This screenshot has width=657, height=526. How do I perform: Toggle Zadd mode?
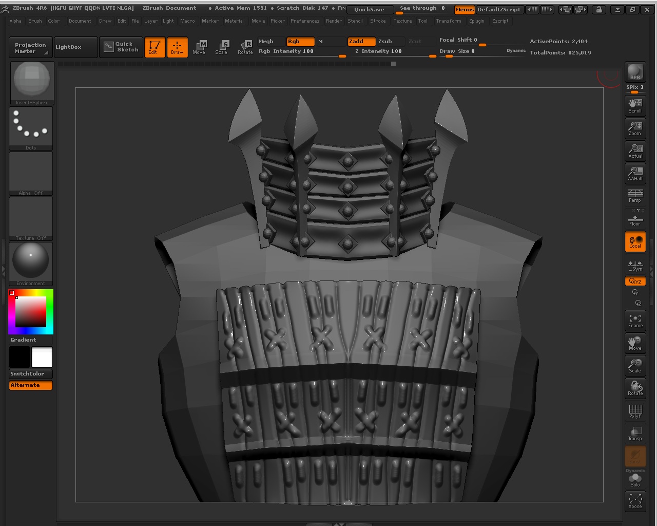pos(361,42)
